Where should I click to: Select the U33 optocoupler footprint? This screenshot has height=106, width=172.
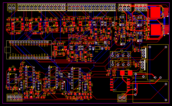click(x=140, y=21)
